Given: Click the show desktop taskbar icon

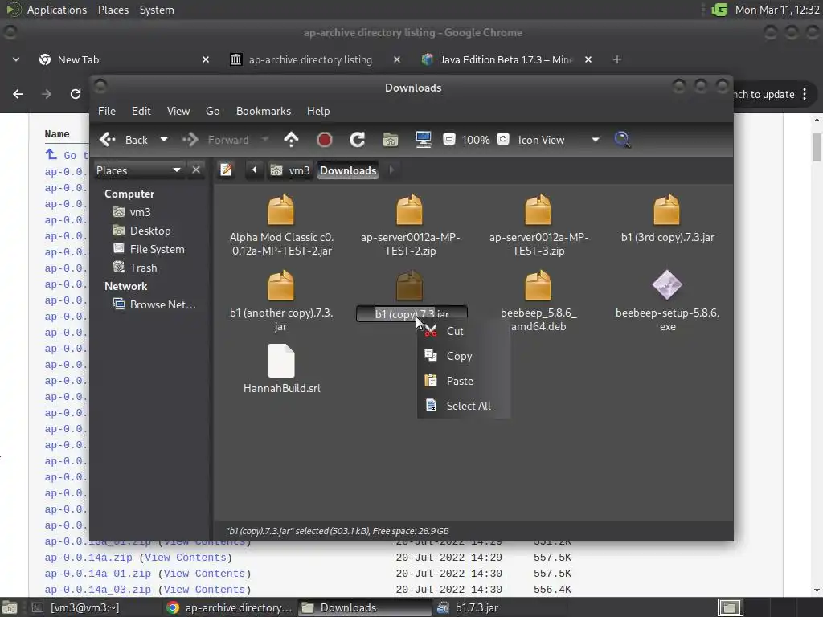Looking at the screenshot, I should click(9, 607).
